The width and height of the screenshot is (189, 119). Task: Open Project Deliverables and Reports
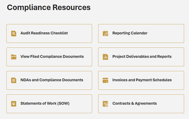point(142,57)
